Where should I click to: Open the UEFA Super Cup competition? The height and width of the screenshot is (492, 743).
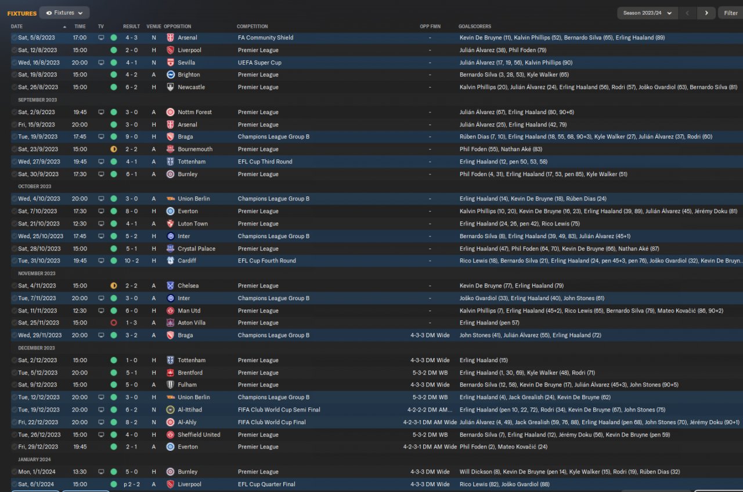259,63
